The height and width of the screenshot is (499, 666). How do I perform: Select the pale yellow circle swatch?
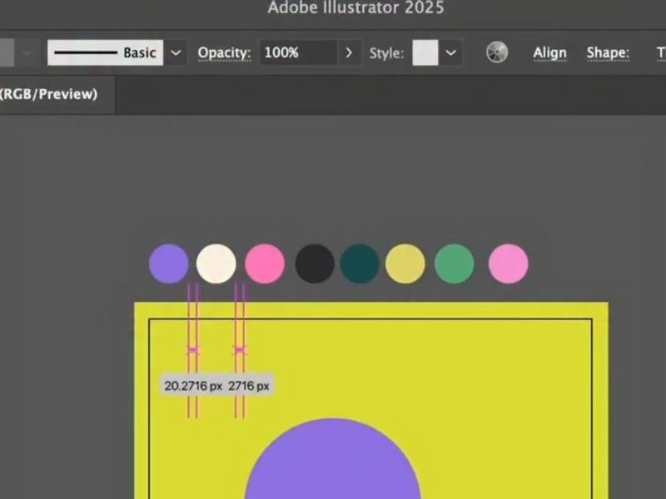405,264
